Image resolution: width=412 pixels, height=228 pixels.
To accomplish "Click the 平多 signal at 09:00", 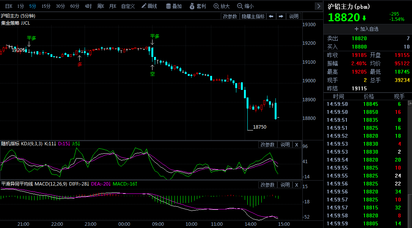I will pos(155,36).
